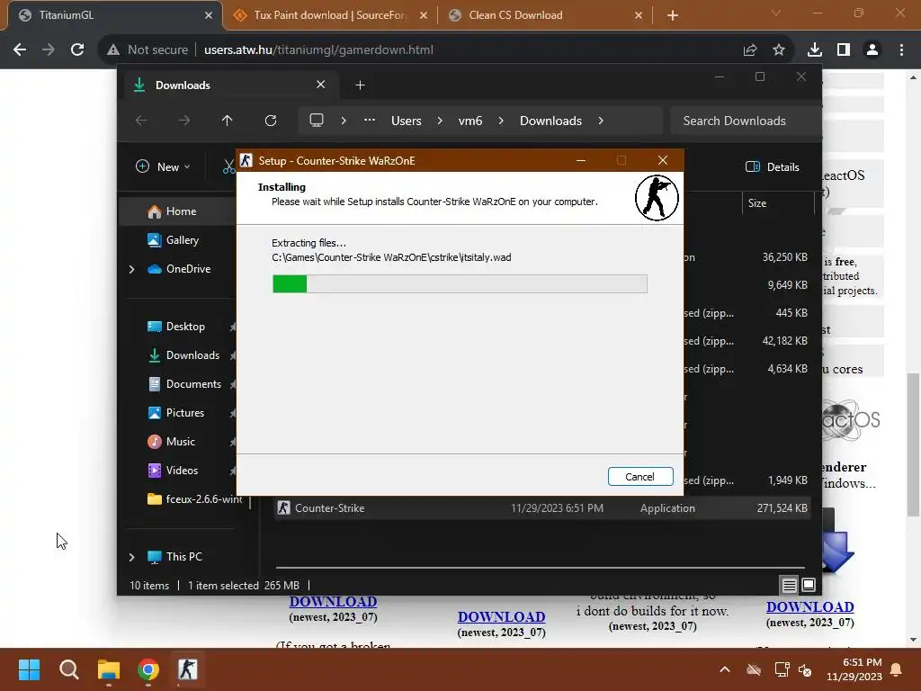Expand the This PC tree node

click(x=131, y=557)
